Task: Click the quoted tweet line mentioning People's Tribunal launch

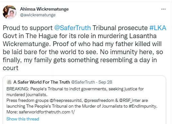Action: (x=82, y=106)
